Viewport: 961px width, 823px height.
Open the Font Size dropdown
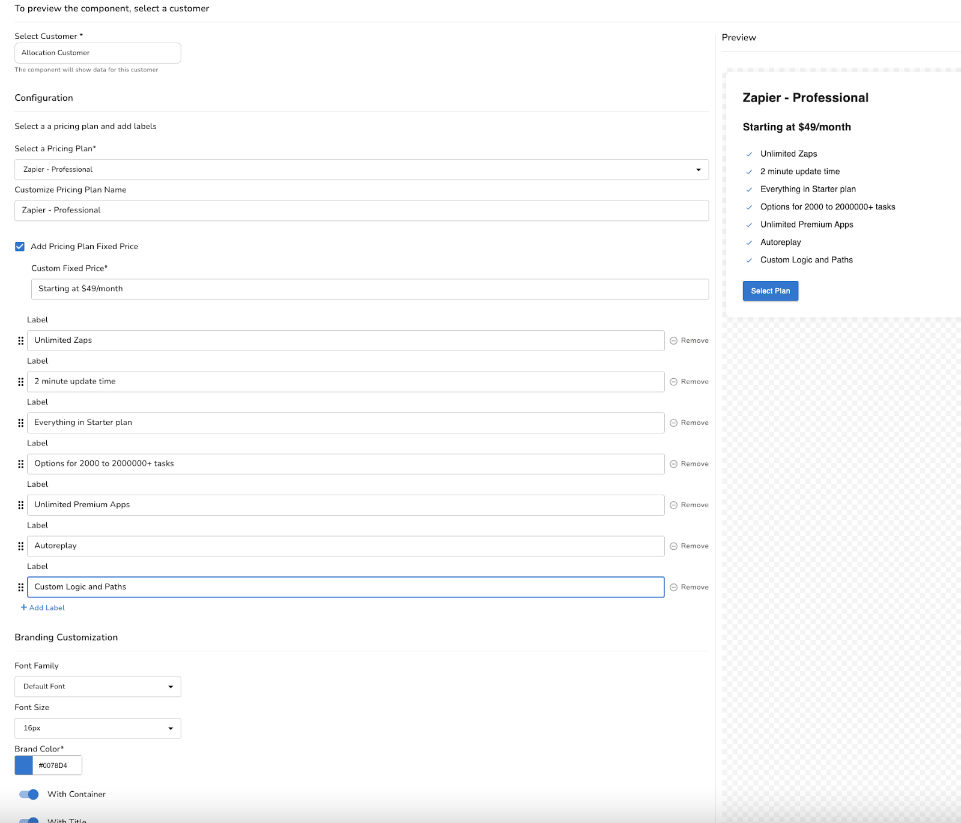click(98, 728)
